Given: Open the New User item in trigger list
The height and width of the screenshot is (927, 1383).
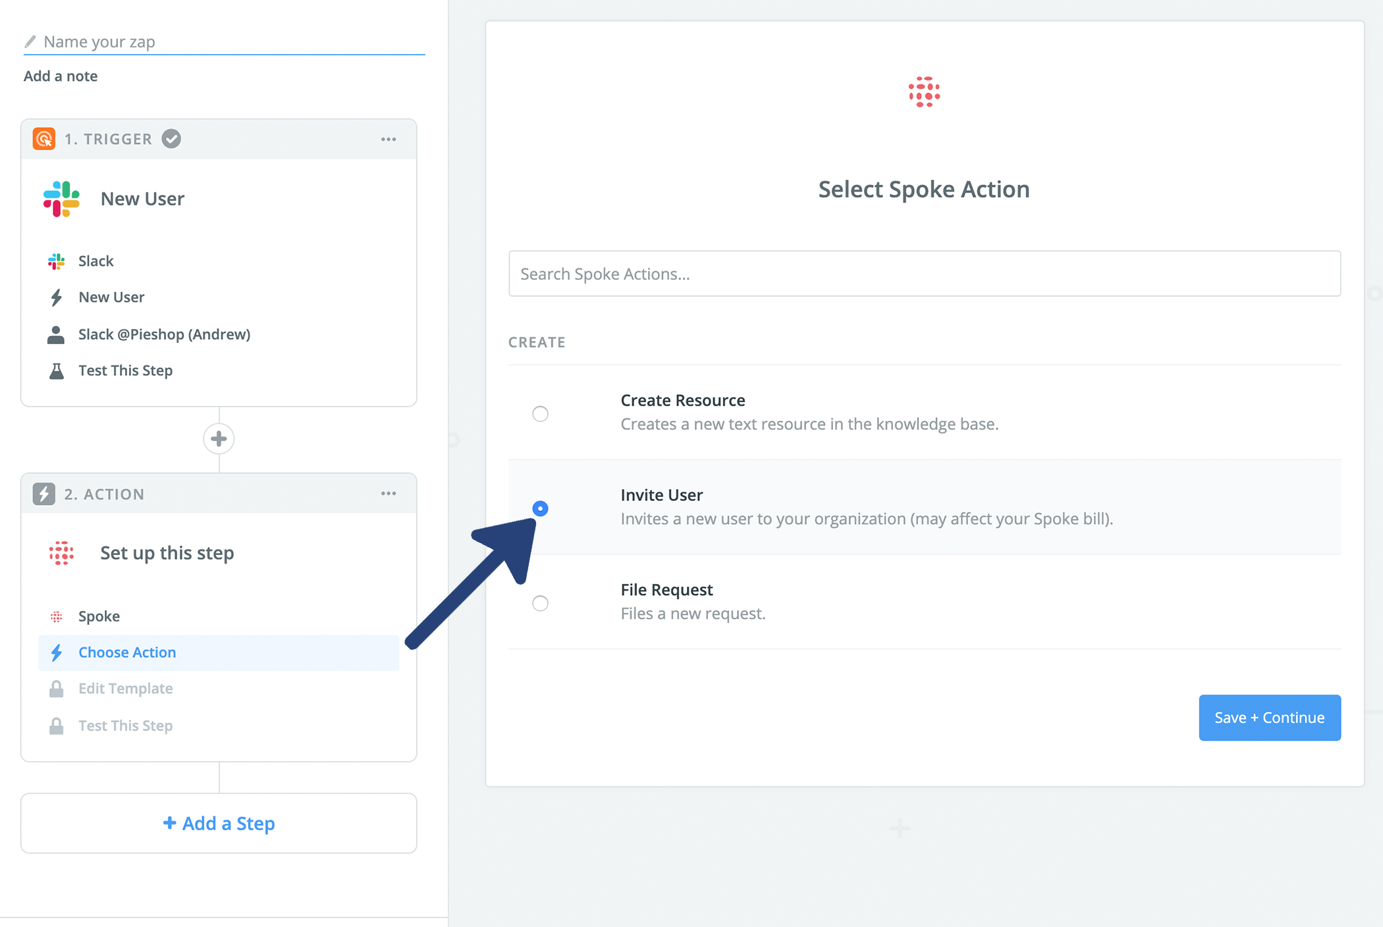Looking at the screenshot, I should pos(111,298).
